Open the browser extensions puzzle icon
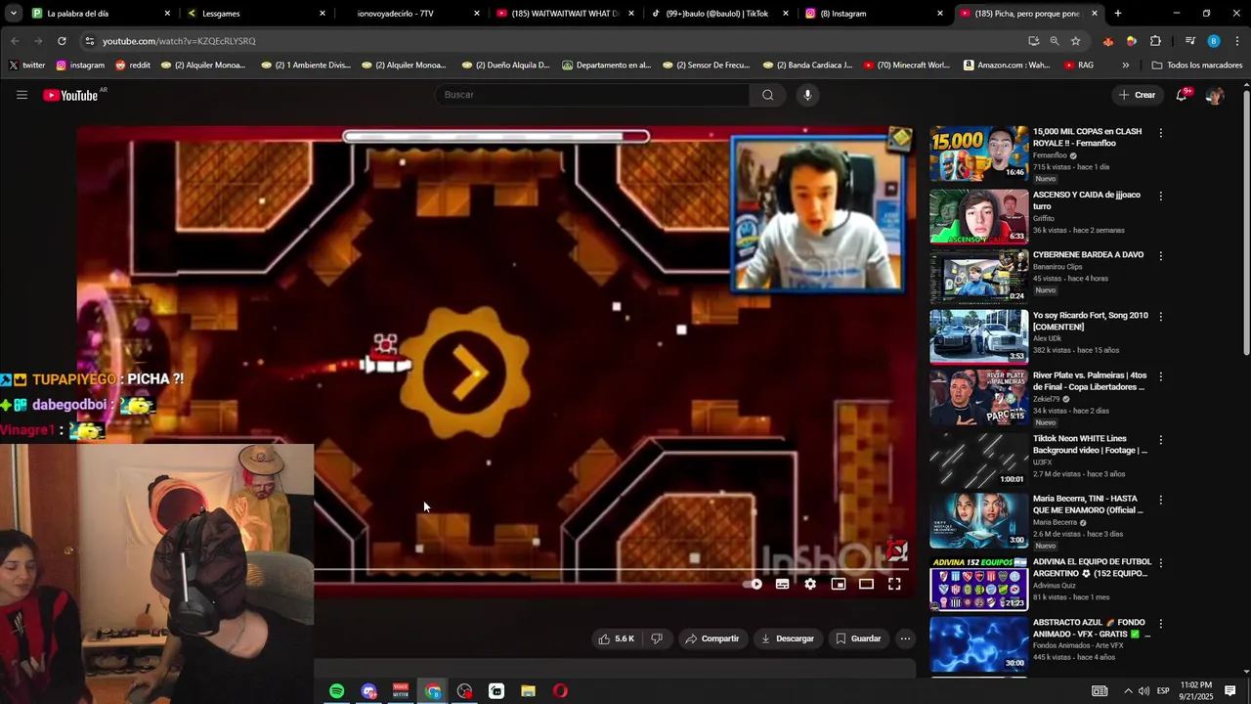Image resolution: width=1251 pixels, height=704 pixels. pyautogui.click(x=1155, y=41)
